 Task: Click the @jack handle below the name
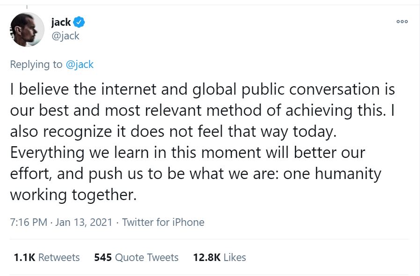pos(65,36)
